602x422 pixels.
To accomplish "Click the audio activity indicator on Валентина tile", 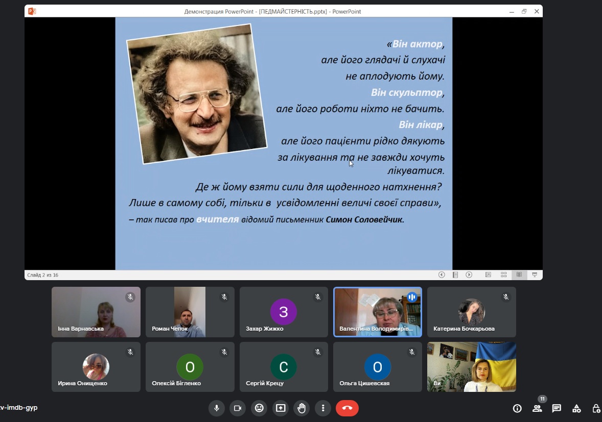I will (412, 297).
